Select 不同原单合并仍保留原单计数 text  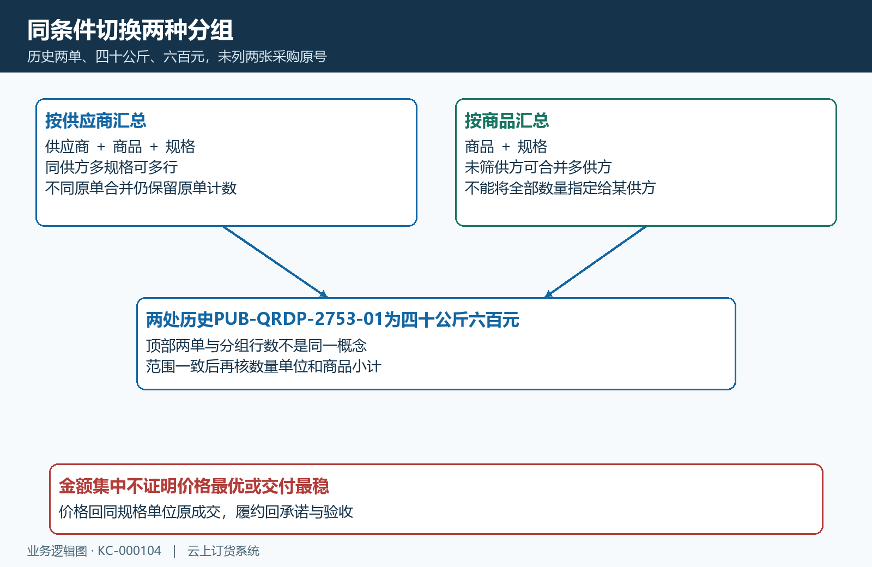click(141, 188)
